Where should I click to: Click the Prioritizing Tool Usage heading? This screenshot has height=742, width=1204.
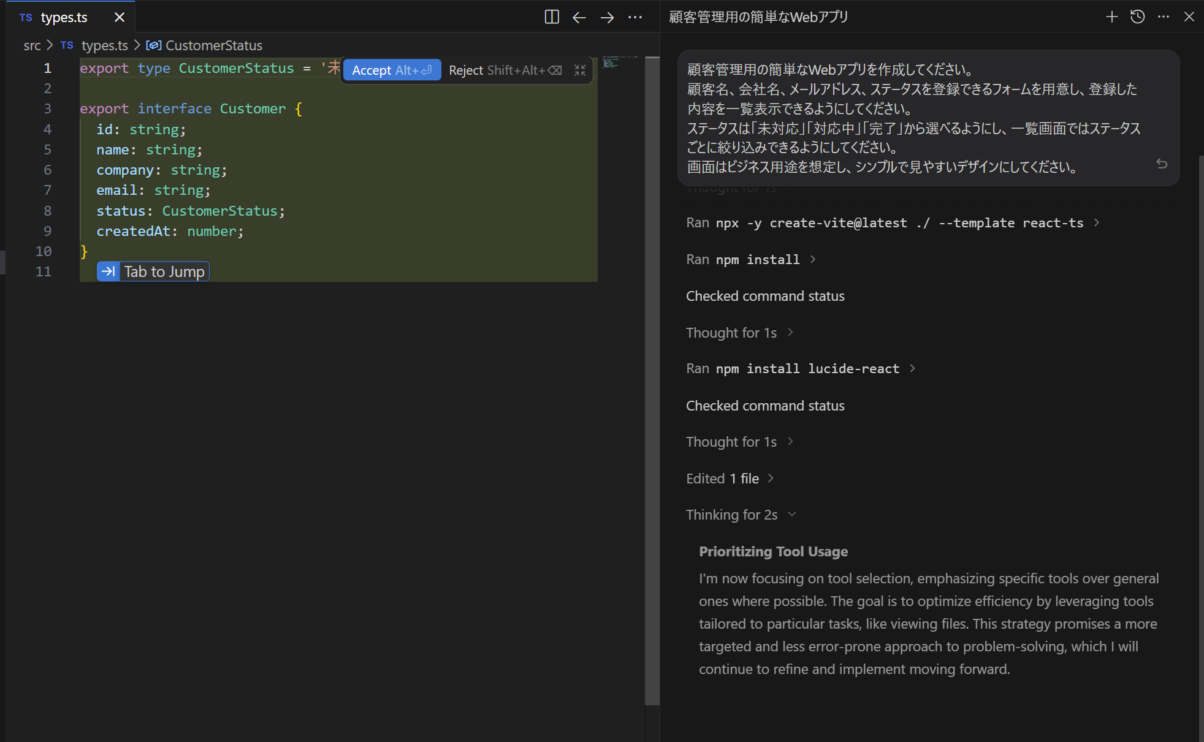coord(773,551)
